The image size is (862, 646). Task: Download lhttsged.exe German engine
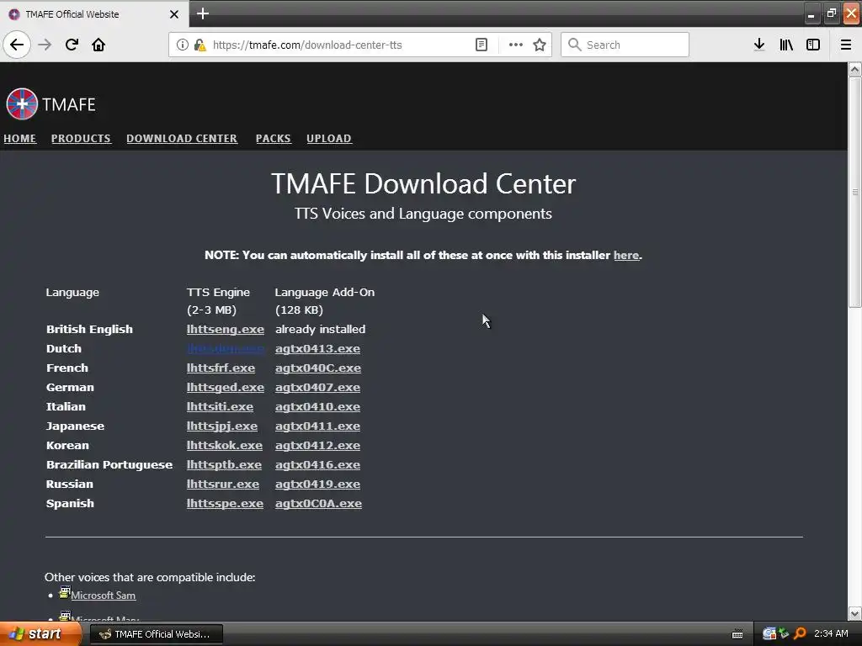click(x=225, y=387)
